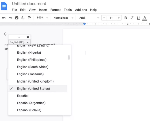Open the File menu
This screenshot has height=121, width=150.
coord(14,10)
